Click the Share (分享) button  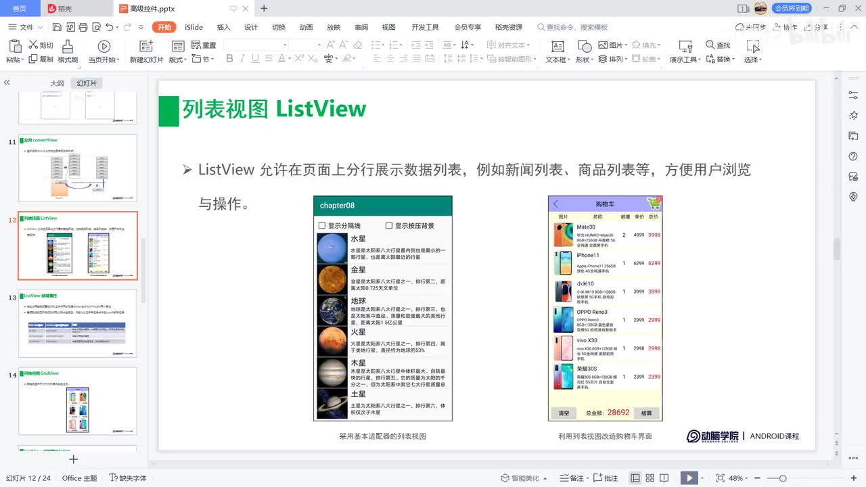coord(817,27)
